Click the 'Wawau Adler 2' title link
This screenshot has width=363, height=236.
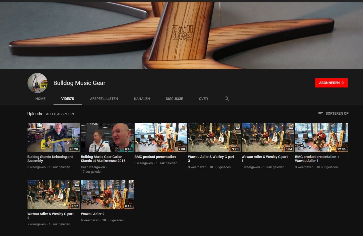coord(93,214)
